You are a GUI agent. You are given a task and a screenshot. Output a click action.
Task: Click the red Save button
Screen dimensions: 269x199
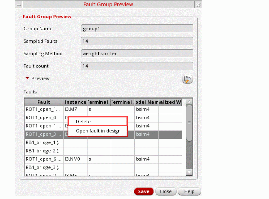coord(144,192)
